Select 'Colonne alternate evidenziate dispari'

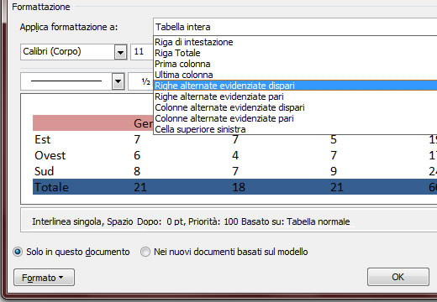click(x=295, y=107)
